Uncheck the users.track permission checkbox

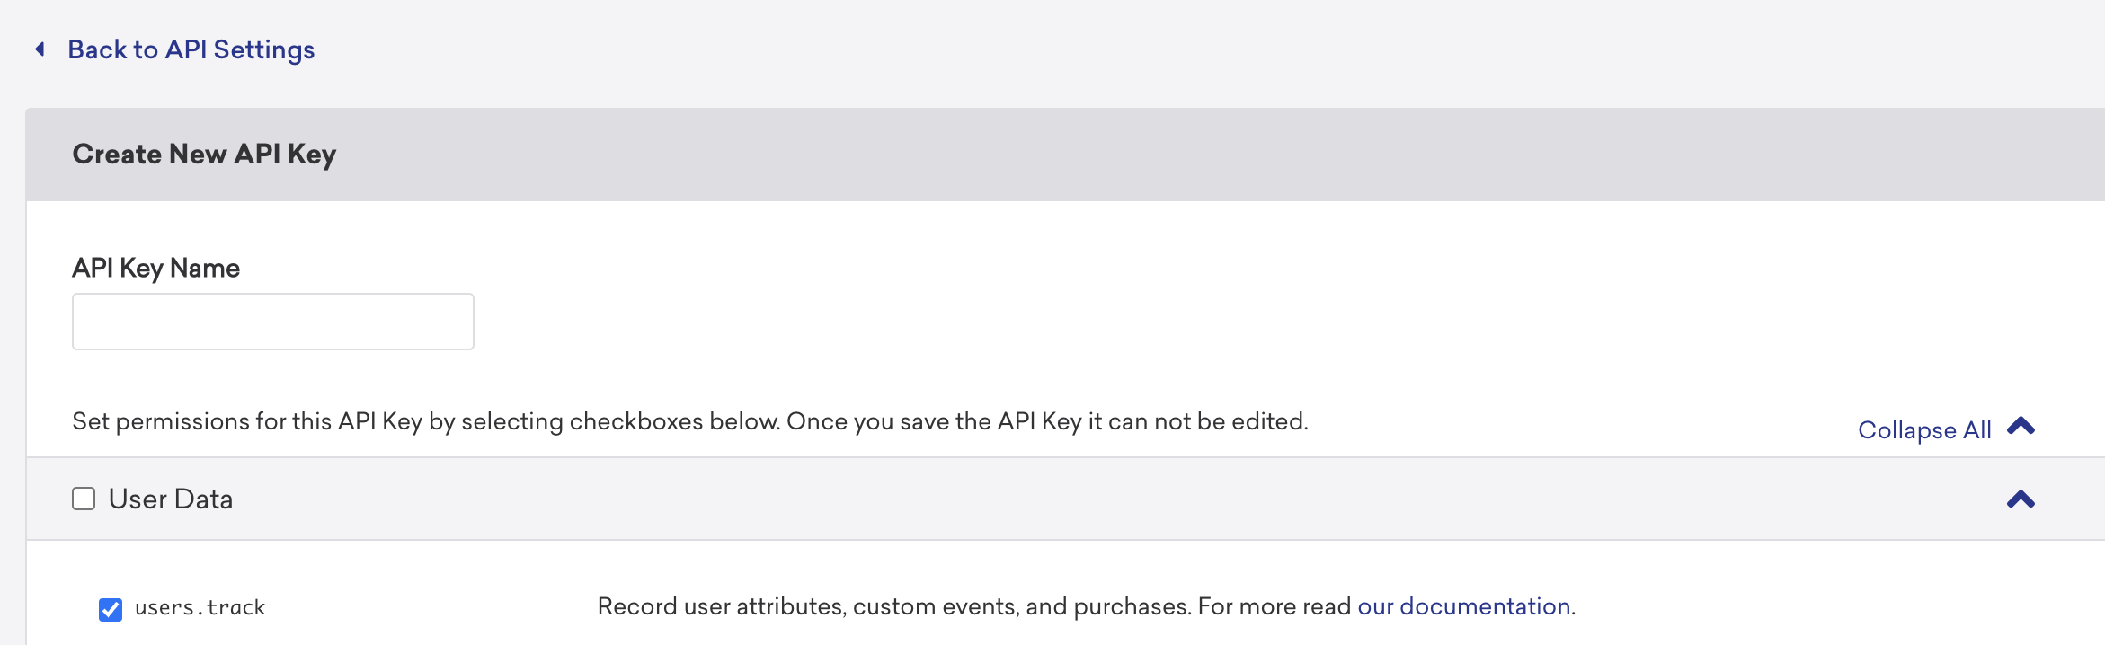click(111, 609)
